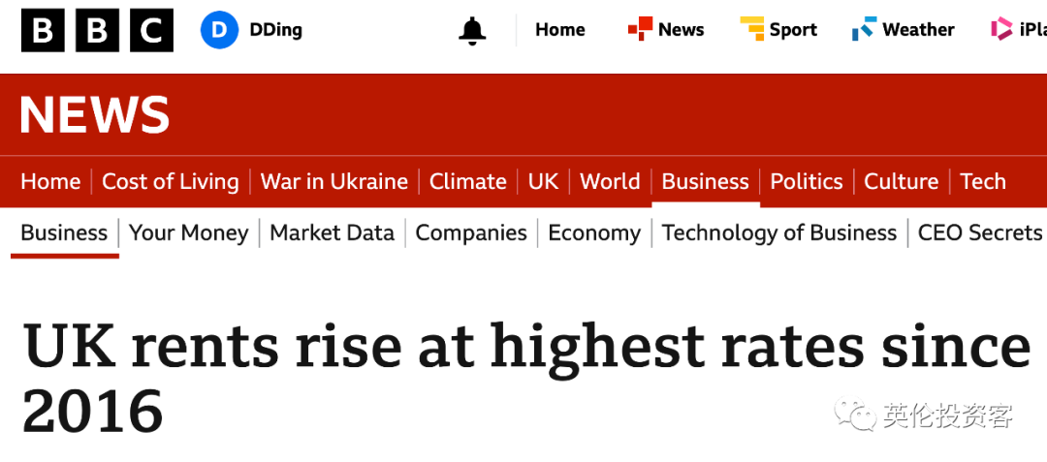The height and width of the screenshot is (462, 1047).
Task: Open the DDing account avatar
Action: point(220,30)
